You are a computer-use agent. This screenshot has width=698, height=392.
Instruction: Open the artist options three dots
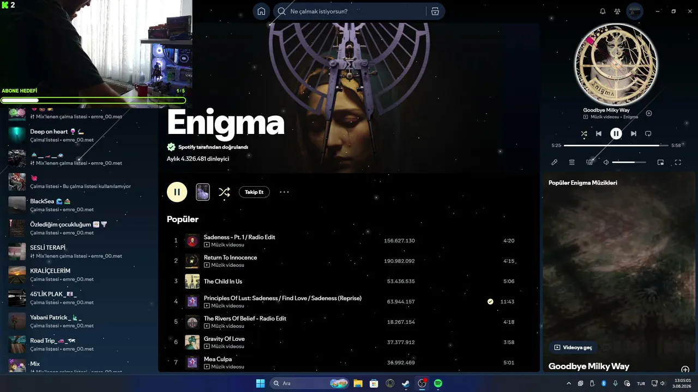(x=284, y=192)
